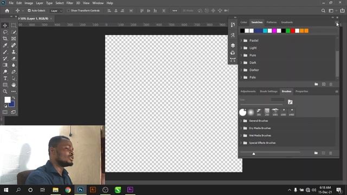Create new swatch in Swatches panel
Viewport: 347px width, 195px height.
point(324,84)
